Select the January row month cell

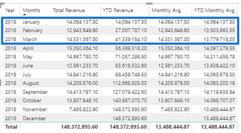click(x=31, y=22)
